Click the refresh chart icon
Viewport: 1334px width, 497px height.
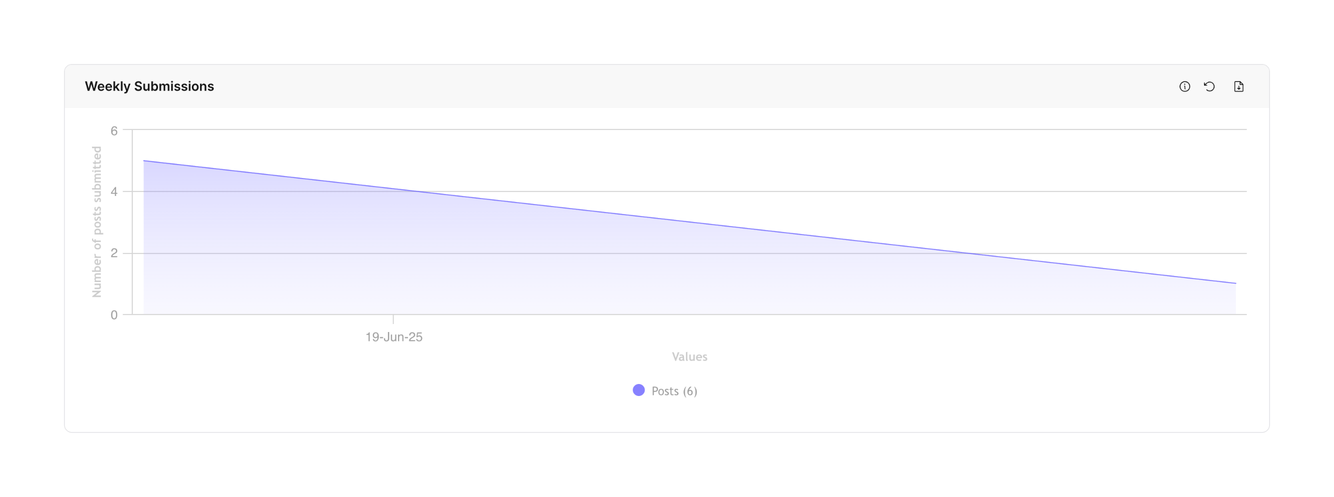click(x=1209, y=86)
